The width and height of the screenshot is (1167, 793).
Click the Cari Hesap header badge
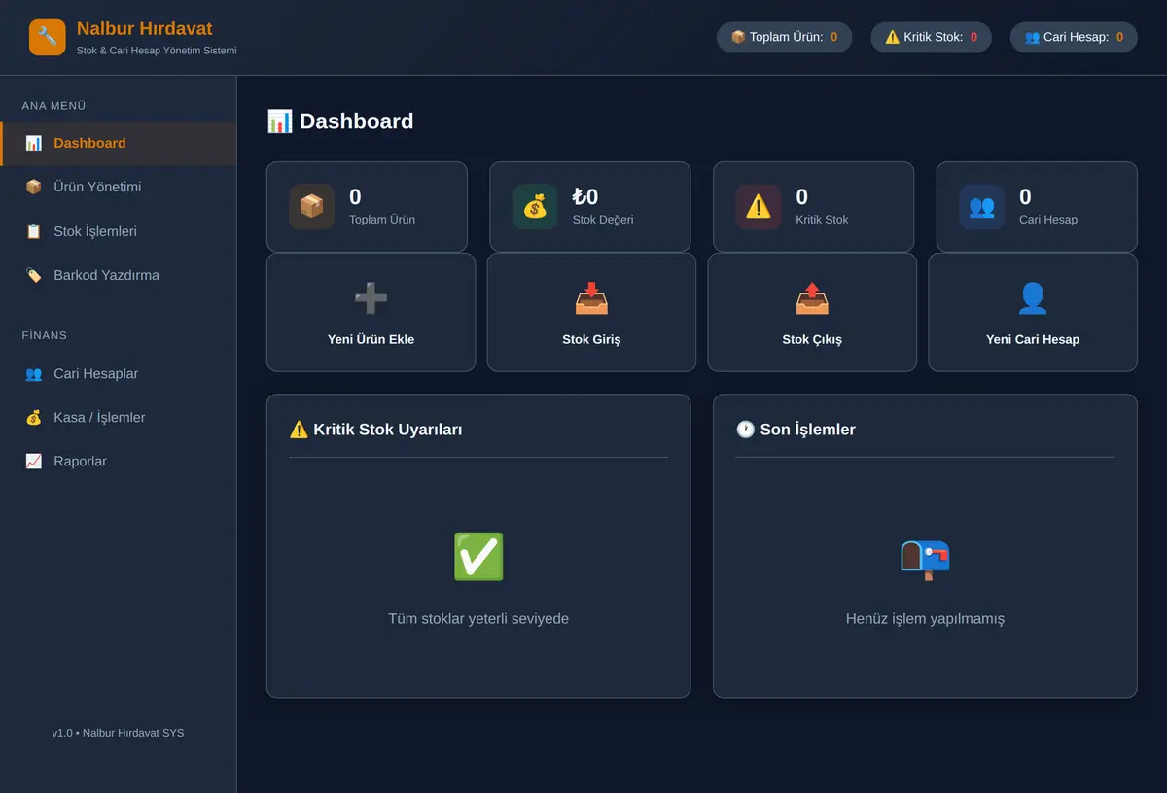point(1074,37)
